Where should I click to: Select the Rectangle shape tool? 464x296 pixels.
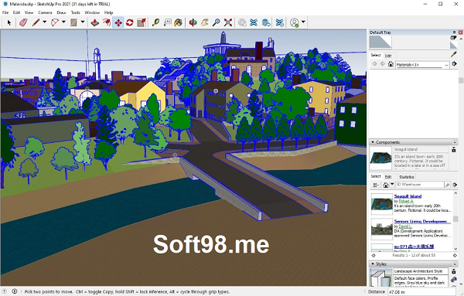pos(73,22)
